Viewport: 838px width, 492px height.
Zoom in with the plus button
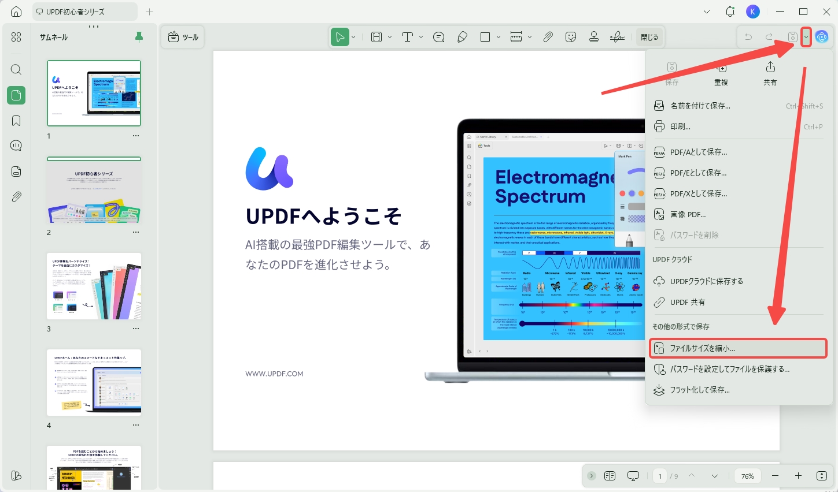click(798, 476)
